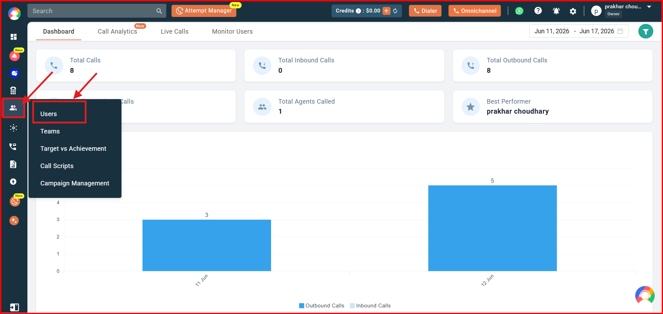
Task: Open Campaign Management menu item
Action: 75,183
